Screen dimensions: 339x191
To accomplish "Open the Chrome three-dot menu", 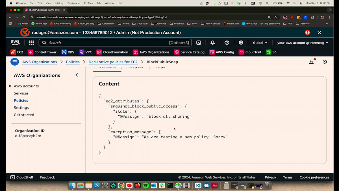I will pyautogui.click(x=329, y=17).
